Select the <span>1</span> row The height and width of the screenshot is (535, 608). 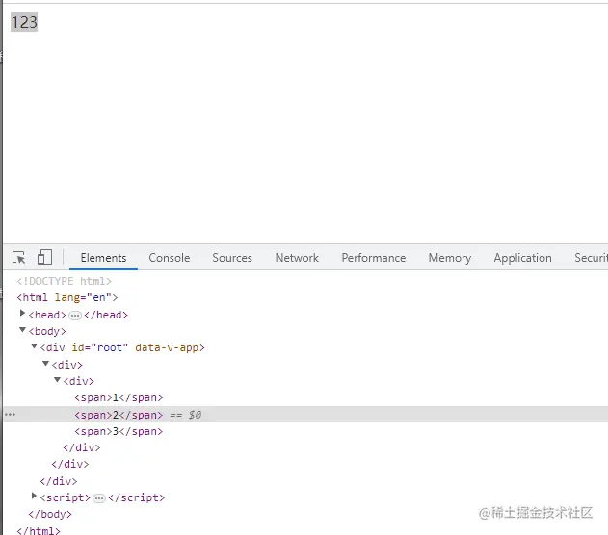tap(119, 398)
